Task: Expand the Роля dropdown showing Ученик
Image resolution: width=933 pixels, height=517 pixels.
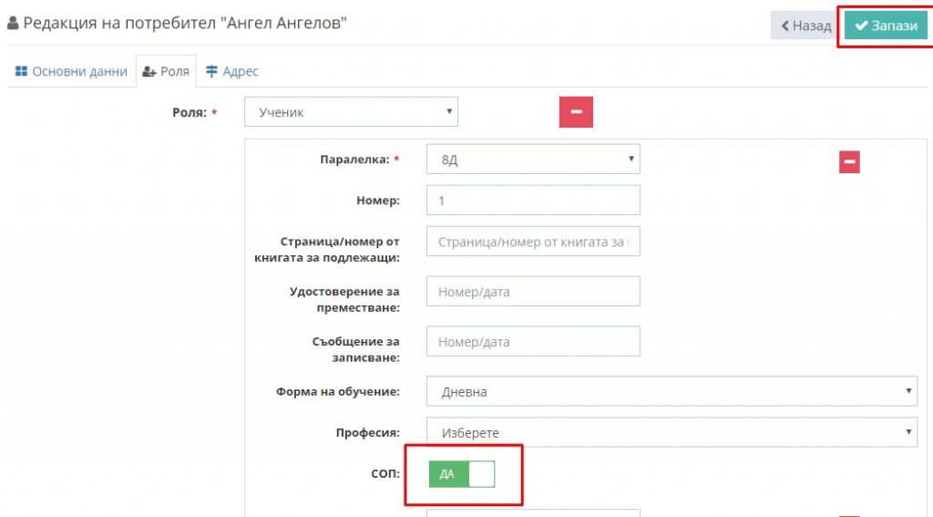Action: point(351,112)
